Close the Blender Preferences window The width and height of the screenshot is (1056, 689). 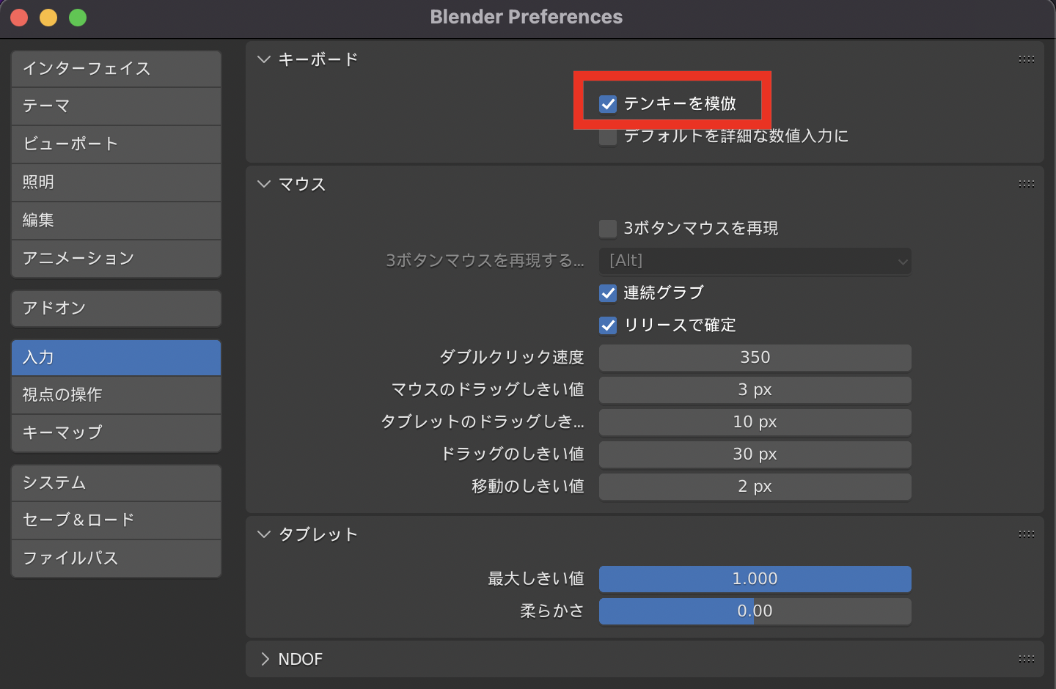19,18
